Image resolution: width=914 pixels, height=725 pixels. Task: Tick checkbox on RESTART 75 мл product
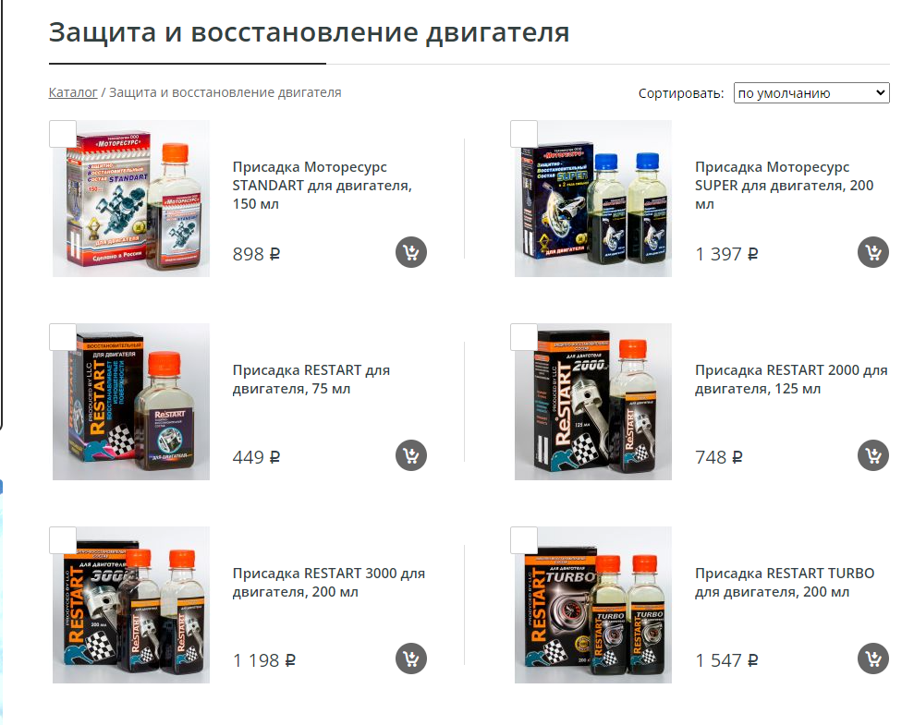tap(62, 337)
